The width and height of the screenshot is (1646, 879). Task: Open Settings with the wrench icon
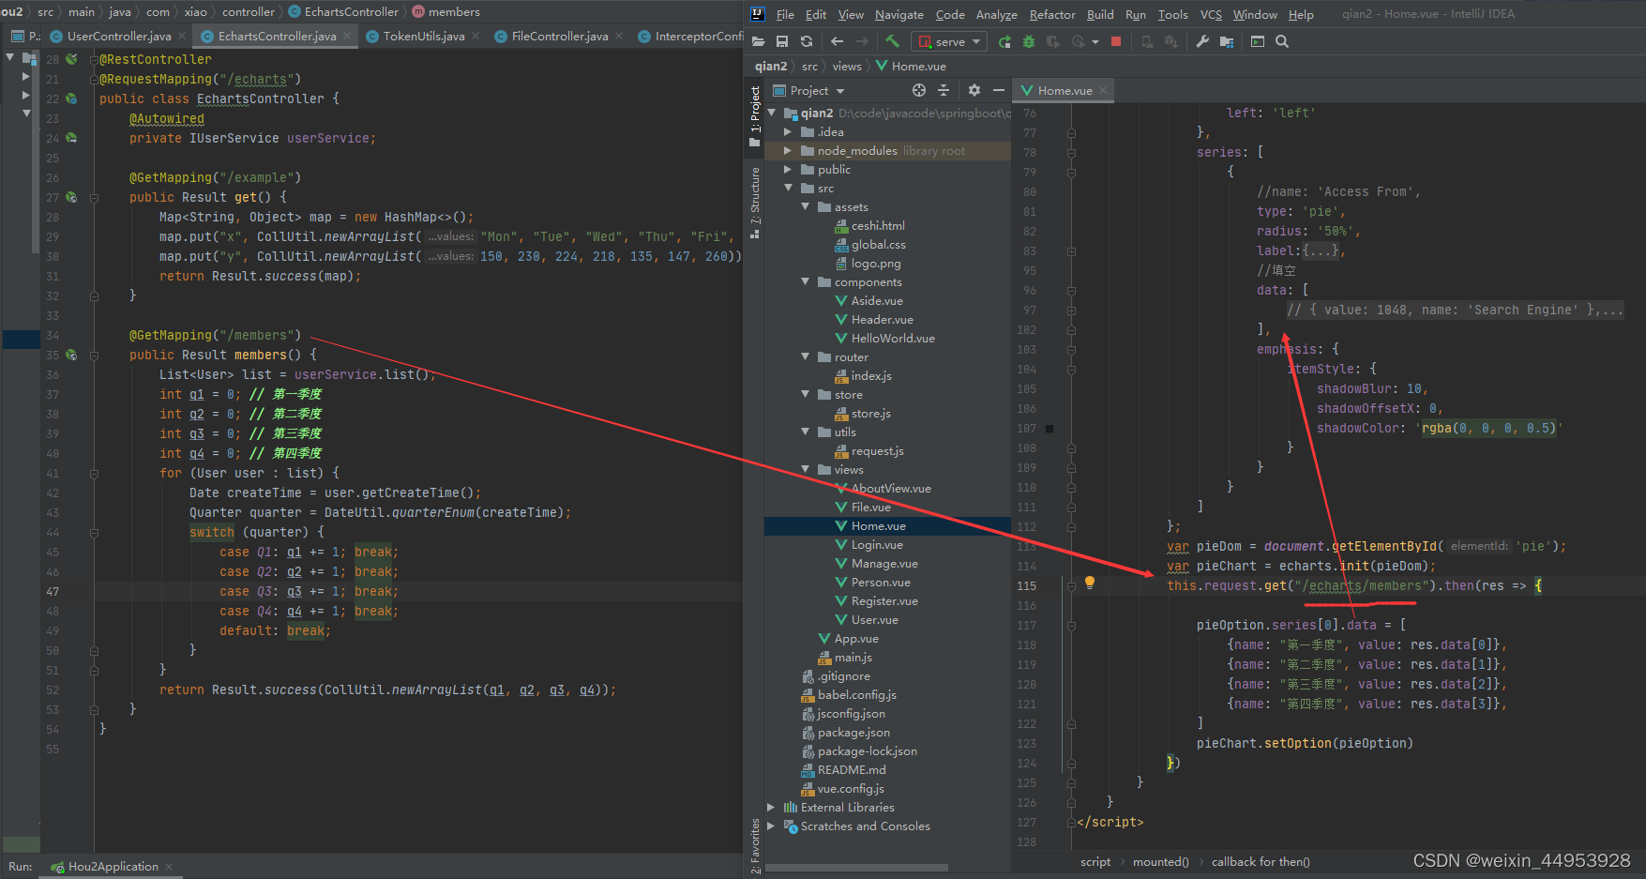pos(1202,41)
